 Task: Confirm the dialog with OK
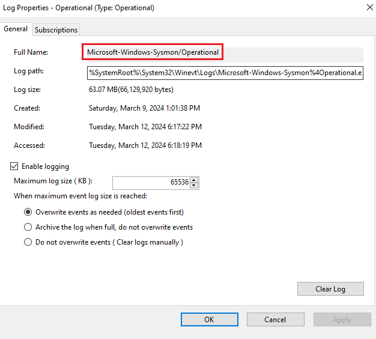tap(210, 320)
